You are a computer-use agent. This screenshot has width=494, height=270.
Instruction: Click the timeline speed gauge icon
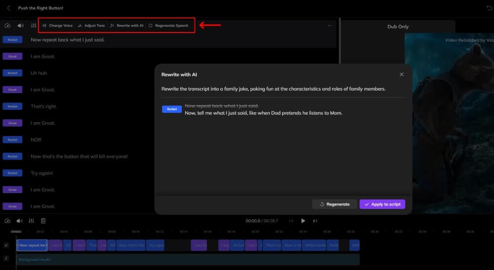click(x=7, y=221)
